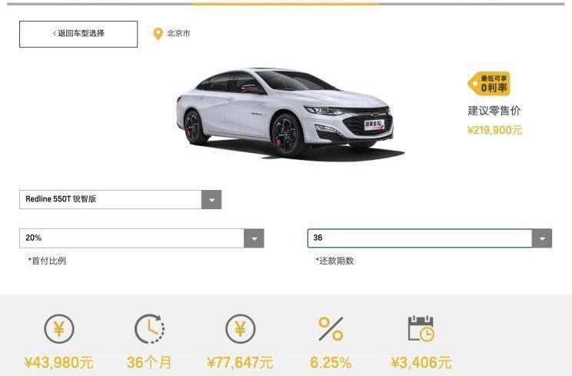Image resolution: width=572 pixels, height=376 pixels.
Task: Click the yellow location pin icon
Action: point(158,34)
